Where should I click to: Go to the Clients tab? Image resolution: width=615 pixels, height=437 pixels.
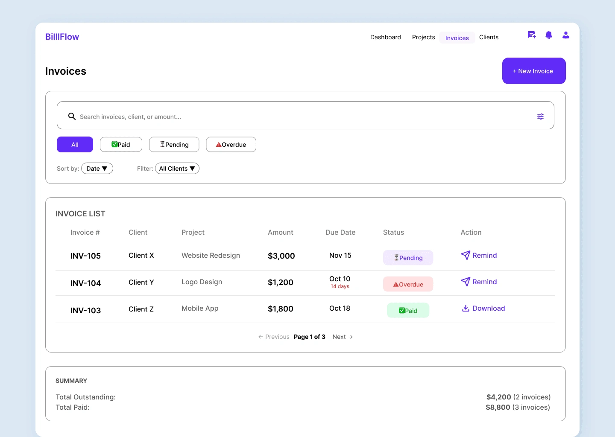(489, 37)
